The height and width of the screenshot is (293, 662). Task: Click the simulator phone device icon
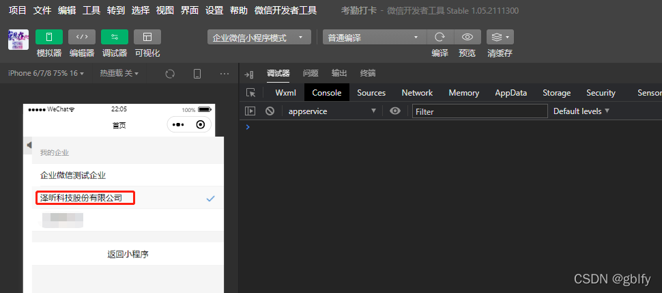tap(197, 74)
